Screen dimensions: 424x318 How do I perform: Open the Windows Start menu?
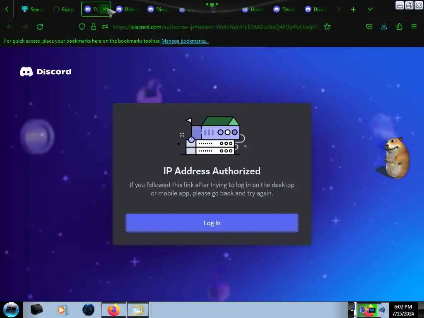coord(11,310)
